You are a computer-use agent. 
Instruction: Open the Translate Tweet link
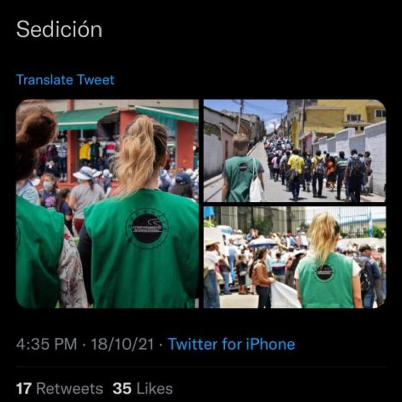click(x=65, y=80)
